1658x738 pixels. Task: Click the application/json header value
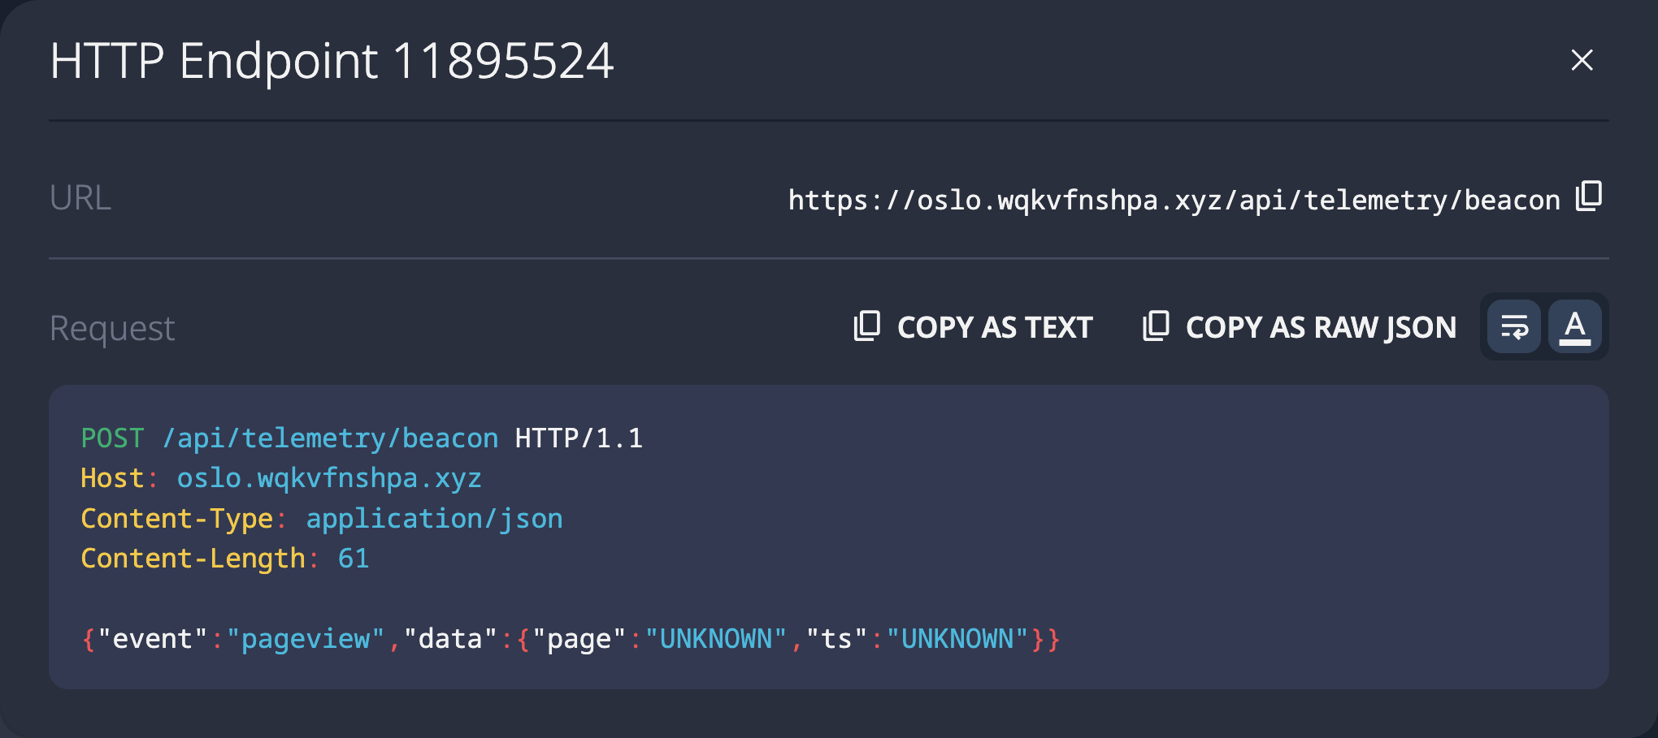pyautogui.click(x=434, y=519)
